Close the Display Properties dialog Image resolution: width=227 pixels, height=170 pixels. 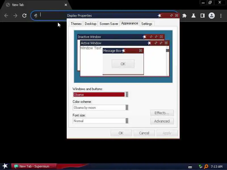point(176,16)
